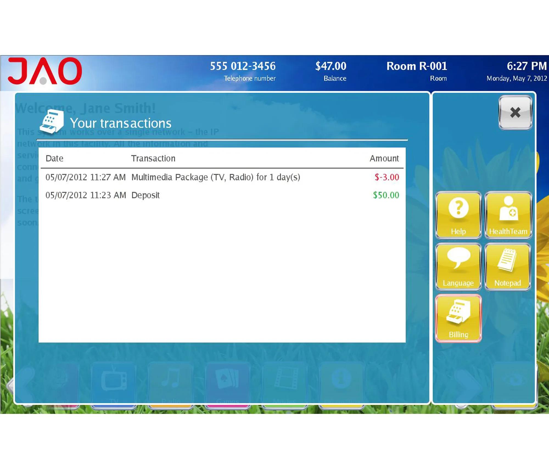Select the Multimedia Package transaction row
Viewport: 549px width, 468px height.
pos(215,177)
